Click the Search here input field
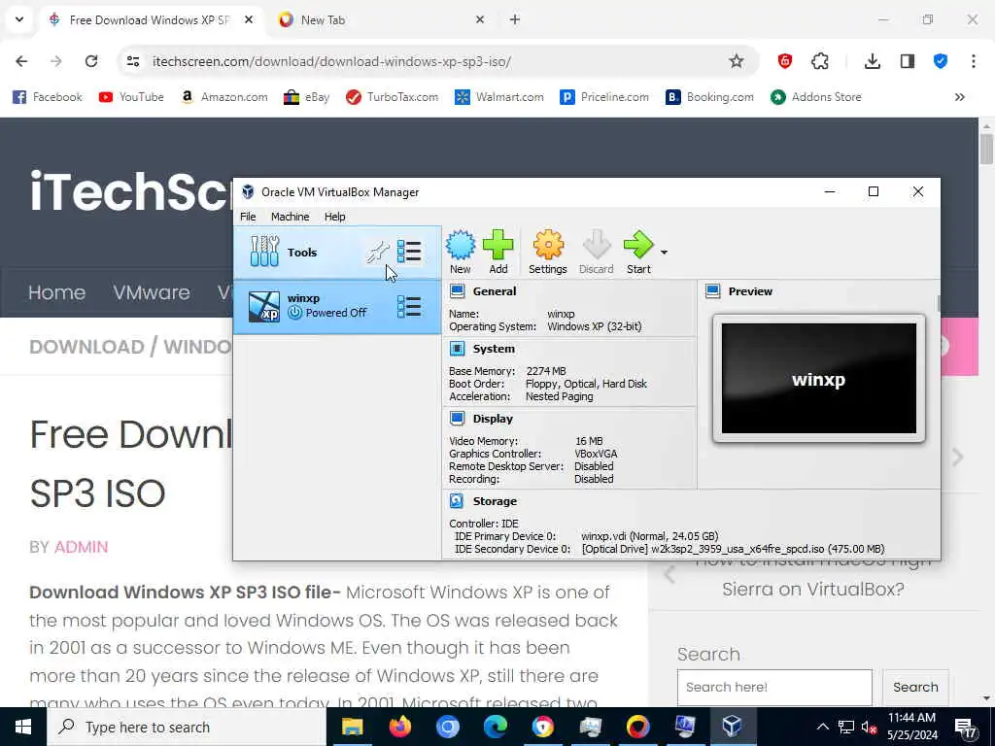 click(774, 687)
